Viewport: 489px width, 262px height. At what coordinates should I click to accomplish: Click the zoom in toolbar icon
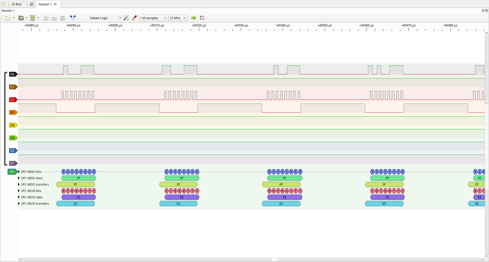(x=46, y=18)
